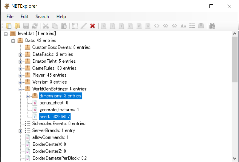Add a String tag with AA icon

pyautogui.click(x=183, y=26)
